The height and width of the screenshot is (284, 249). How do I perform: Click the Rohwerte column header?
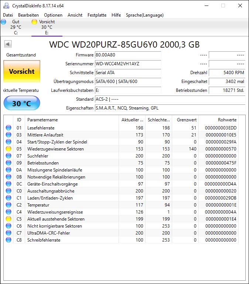click(x=219, y=120)
